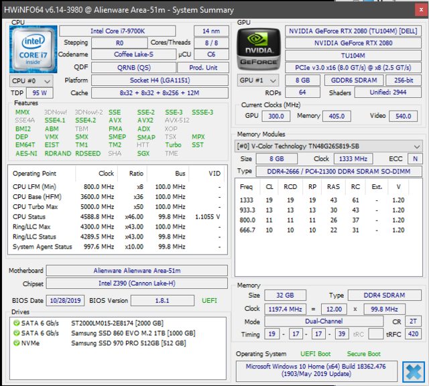Click the Alienware Area-51m motherboard field

point(138,271)
